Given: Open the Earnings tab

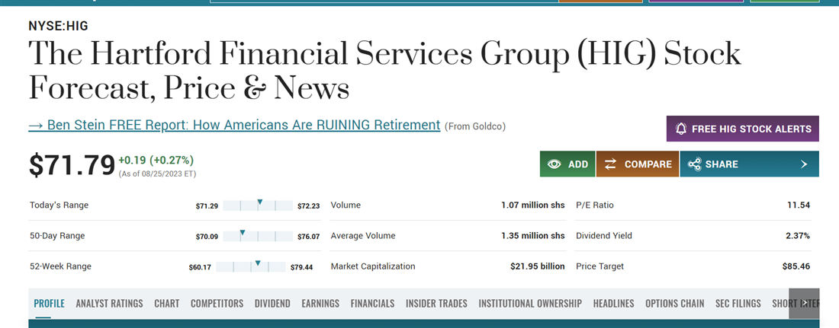Looking at the screenshot, I should click(320, 303).
